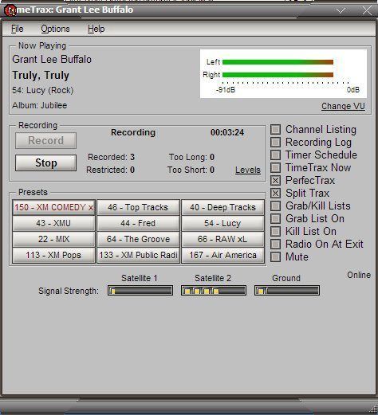Click the Satellite 1 signal strength bar
This screenshot has height=415, width=378.
point(140,291)
